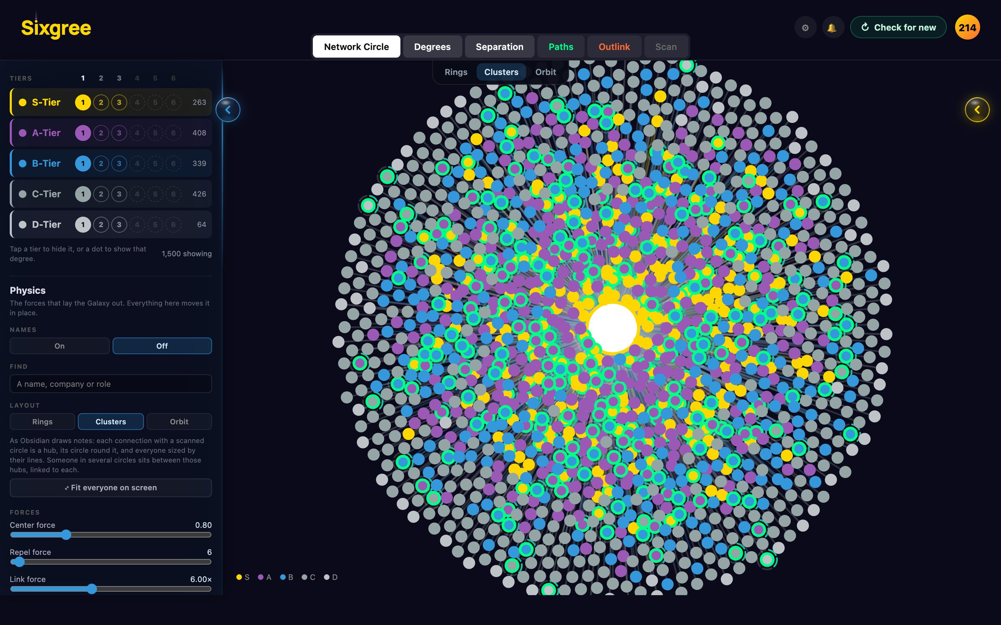Toggle C-Tier degree 2 dot
This screenshot has height=625, width=1001.
click(x=101, y=194)
